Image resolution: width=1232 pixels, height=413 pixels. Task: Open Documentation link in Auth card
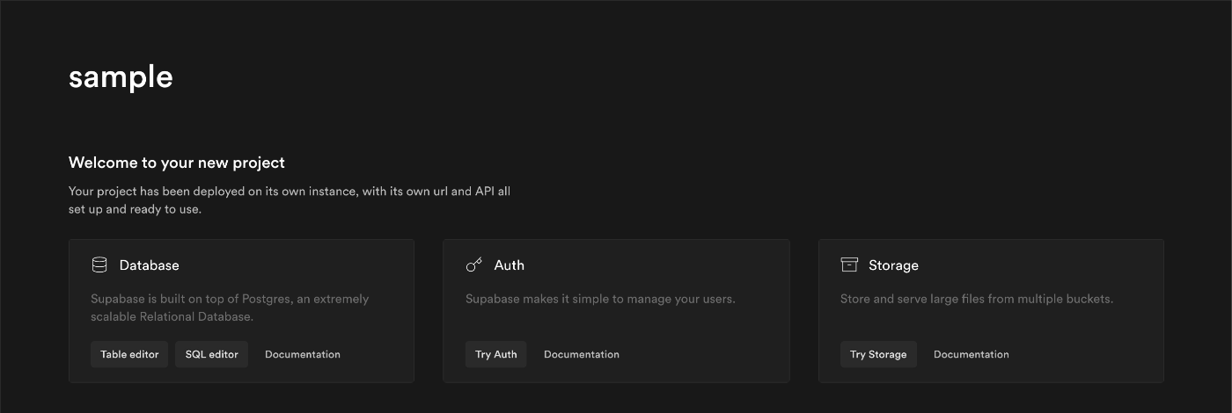(x=582, y=354)
